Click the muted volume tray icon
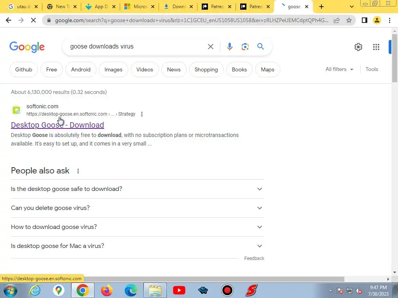 click(359, 291)
